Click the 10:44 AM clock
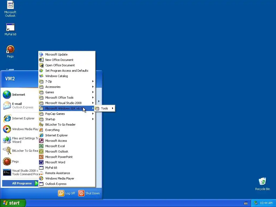Viewport: 276px width, 207px height. (x=266, y=203)
